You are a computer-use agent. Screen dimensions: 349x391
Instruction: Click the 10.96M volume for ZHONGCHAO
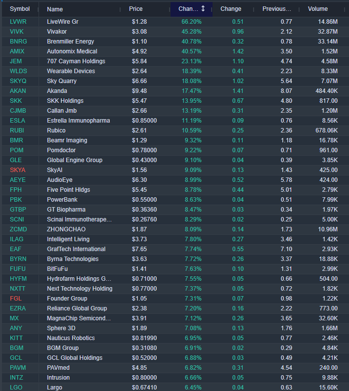click(x=328, y=229)
